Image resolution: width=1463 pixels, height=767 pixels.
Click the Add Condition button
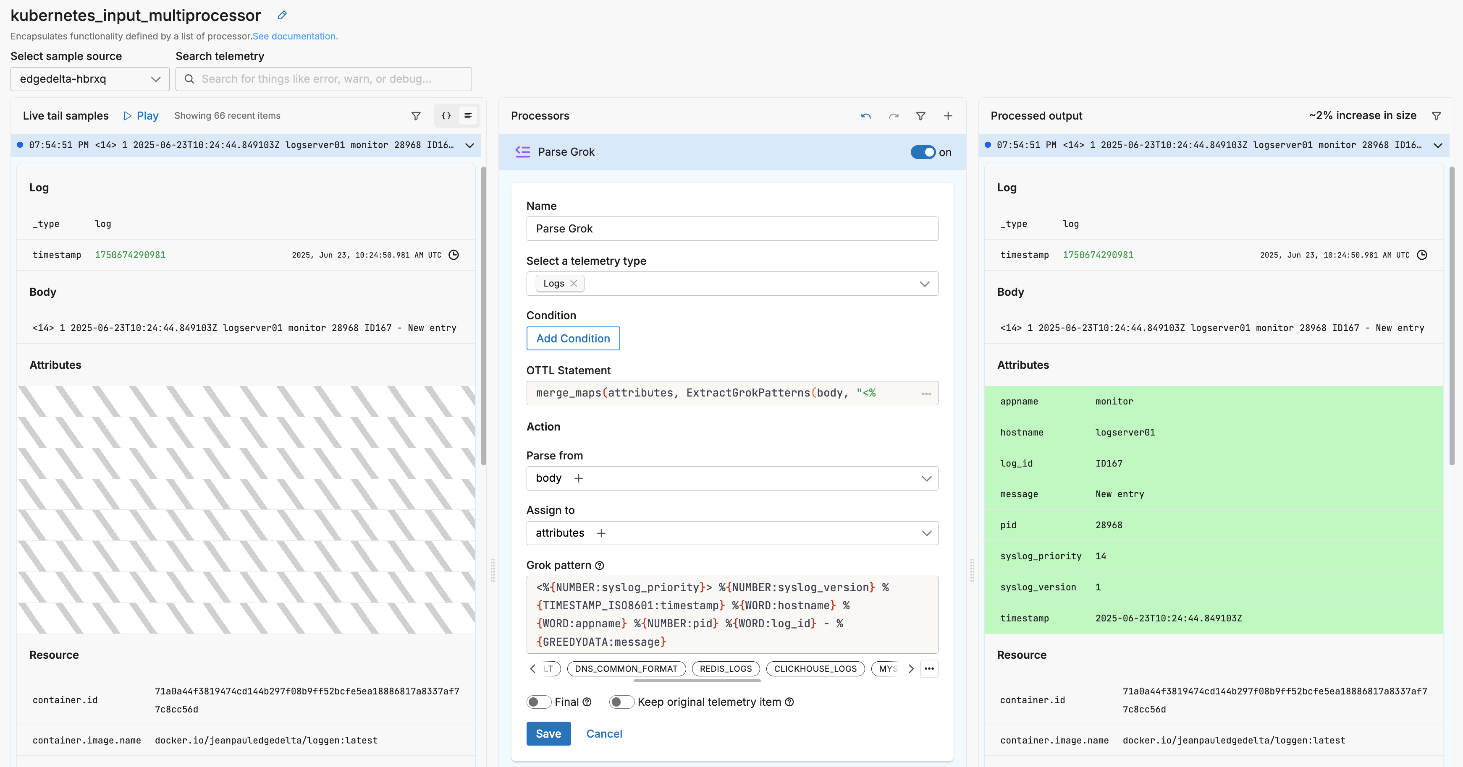(x=572, y=339)
